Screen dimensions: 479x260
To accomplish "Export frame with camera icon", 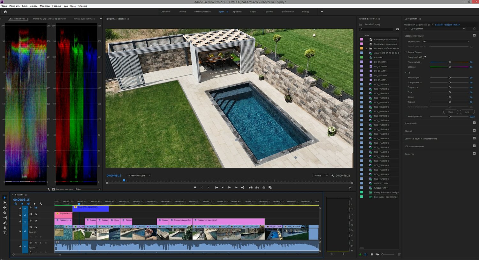I will [x=264, y=187].
